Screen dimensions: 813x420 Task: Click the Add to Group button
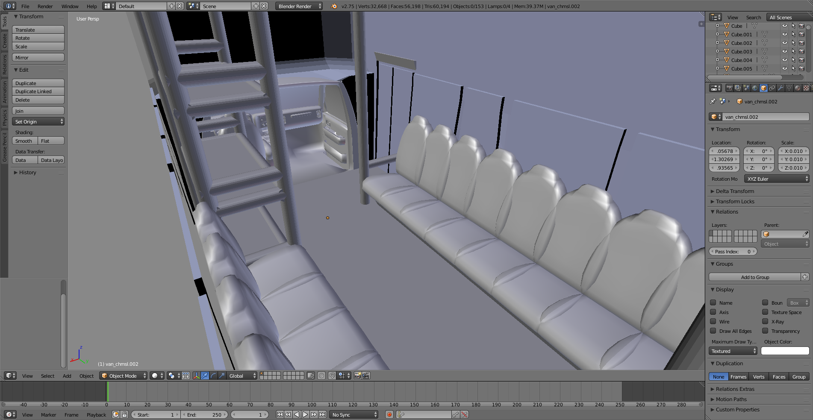point(755,277)
